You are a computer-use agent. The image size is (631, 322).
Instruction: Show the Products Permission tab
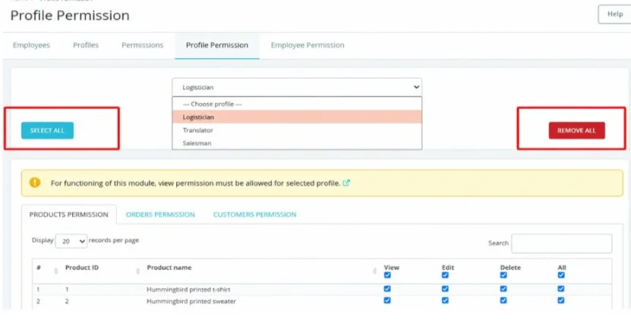click(x=69, y=214)
